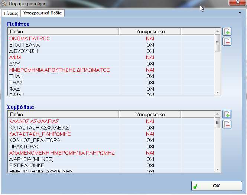247x195 pixels.
Task: Select the ΑΦΜ field row
Action: (111, 57)
